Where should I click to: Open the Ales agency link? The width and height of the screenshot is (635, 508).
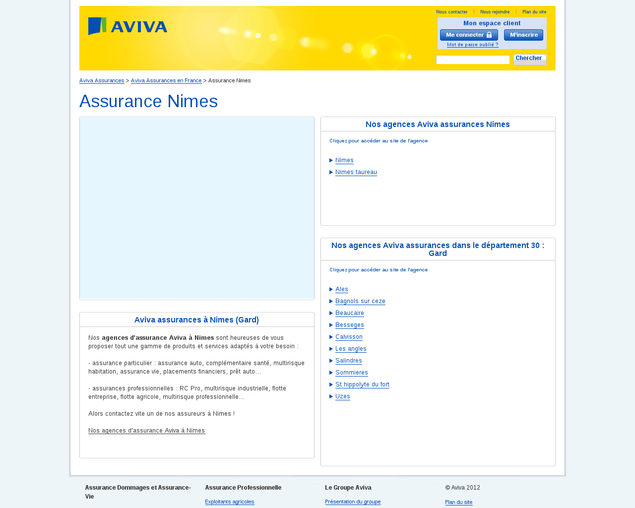pyautogui.click(x=342, y=289)
